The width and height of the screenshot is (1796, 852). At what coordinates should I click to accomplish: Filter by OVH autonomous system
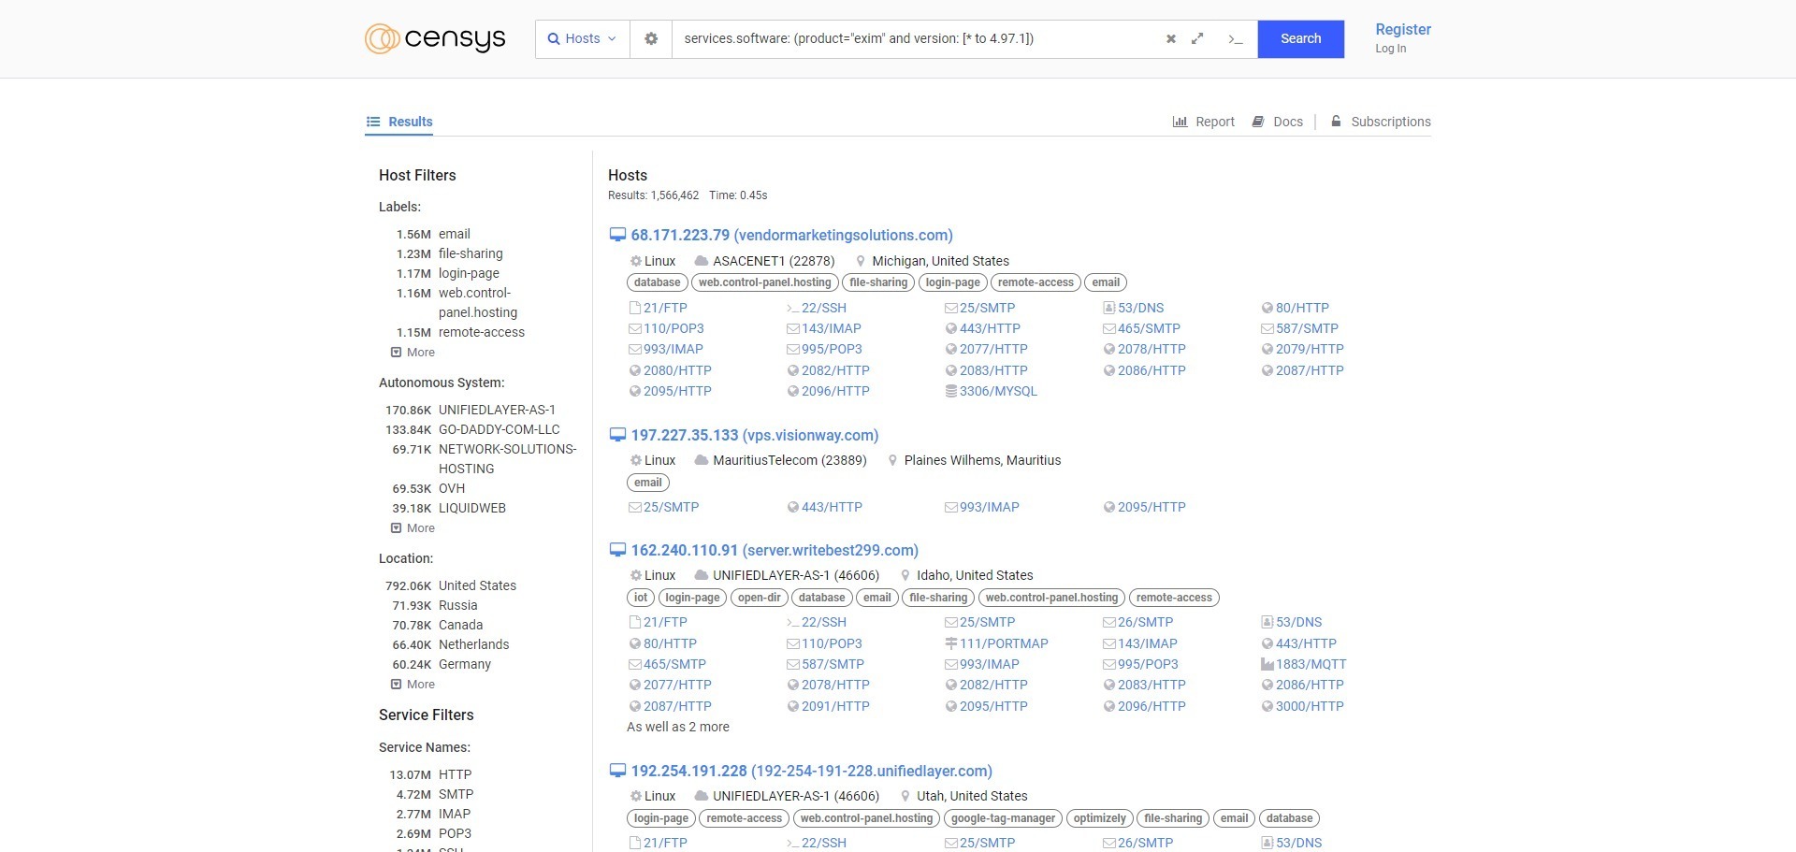(x=452, y=488)
